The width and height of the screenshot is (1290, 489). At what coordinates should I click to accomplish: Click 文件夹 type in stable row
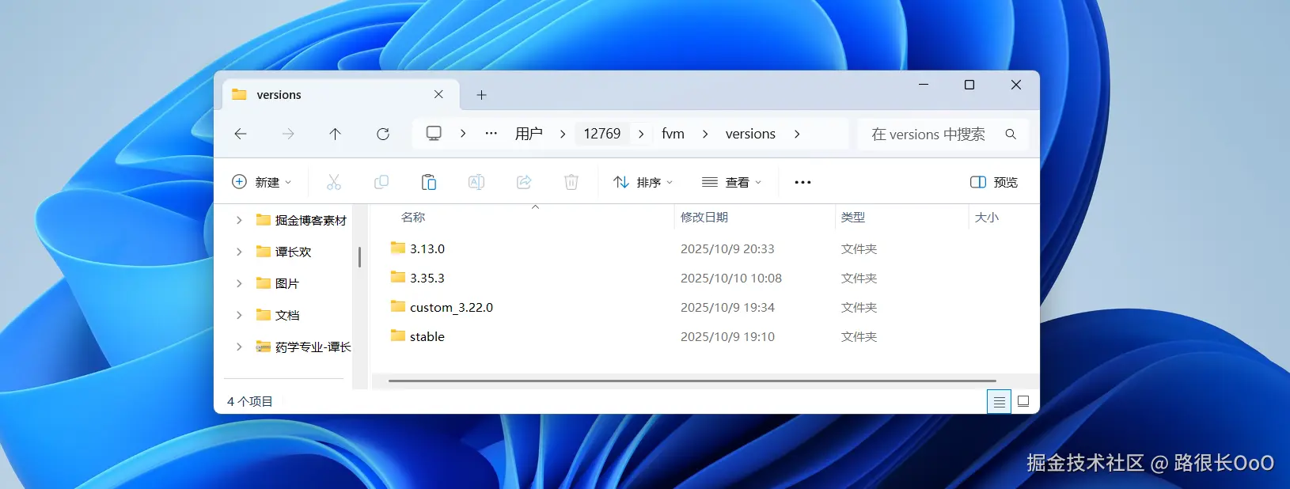[859, 336]
